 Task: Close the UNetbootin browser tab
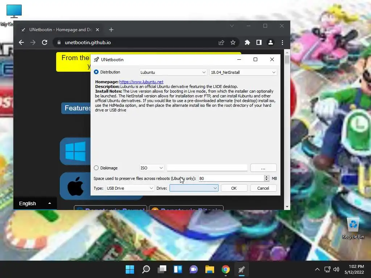click(97, 30)
